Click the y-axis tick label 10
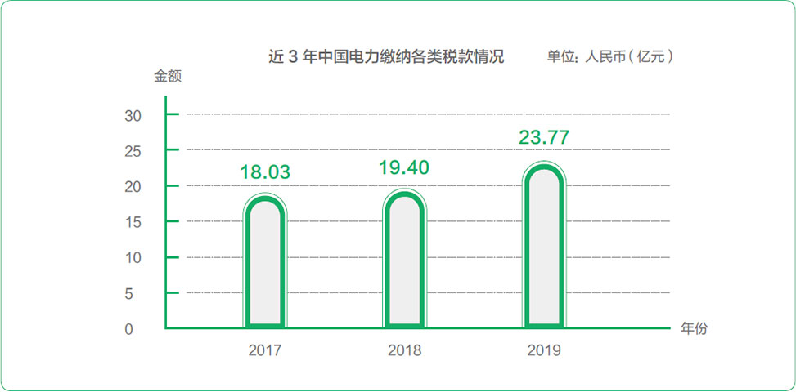 point(133,258)
